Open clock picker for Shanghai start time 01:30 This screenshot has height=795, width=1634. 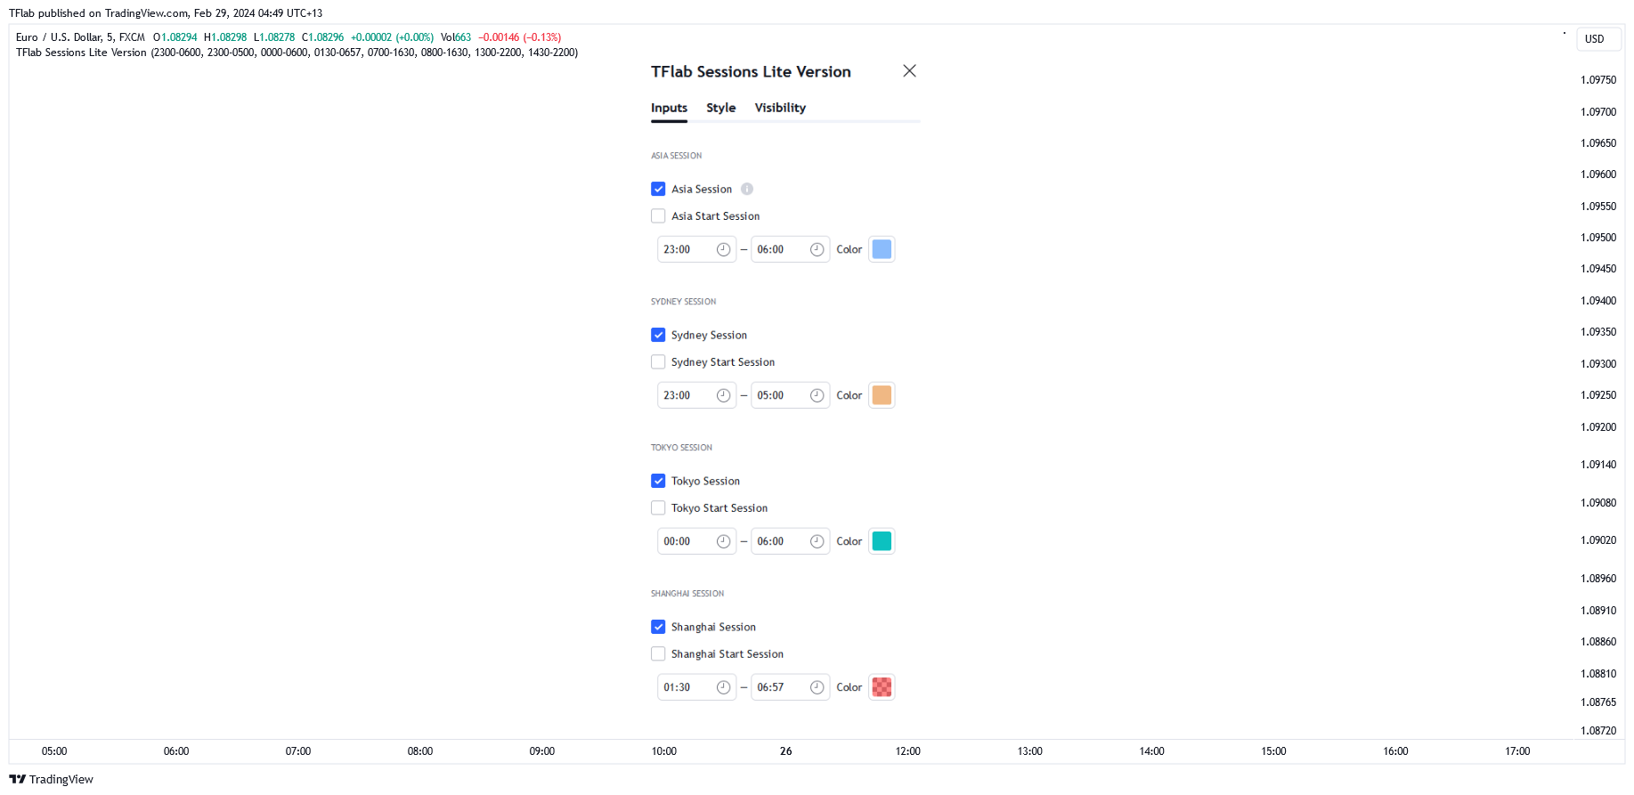tap(723, 687)
